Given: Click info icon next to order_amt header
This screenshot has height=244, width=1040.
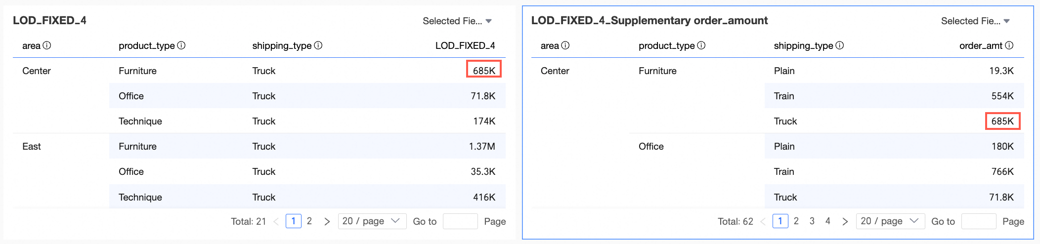Looking at the screenshot, I should [1009, 45].
